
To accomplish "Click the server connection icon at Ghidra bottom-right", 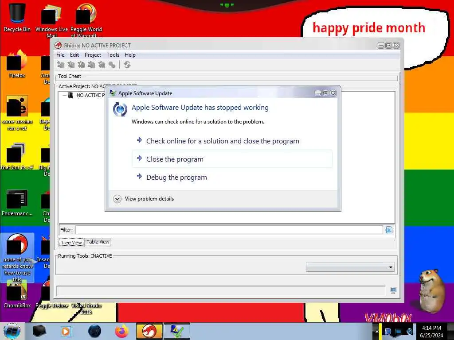I will point(393,290).
